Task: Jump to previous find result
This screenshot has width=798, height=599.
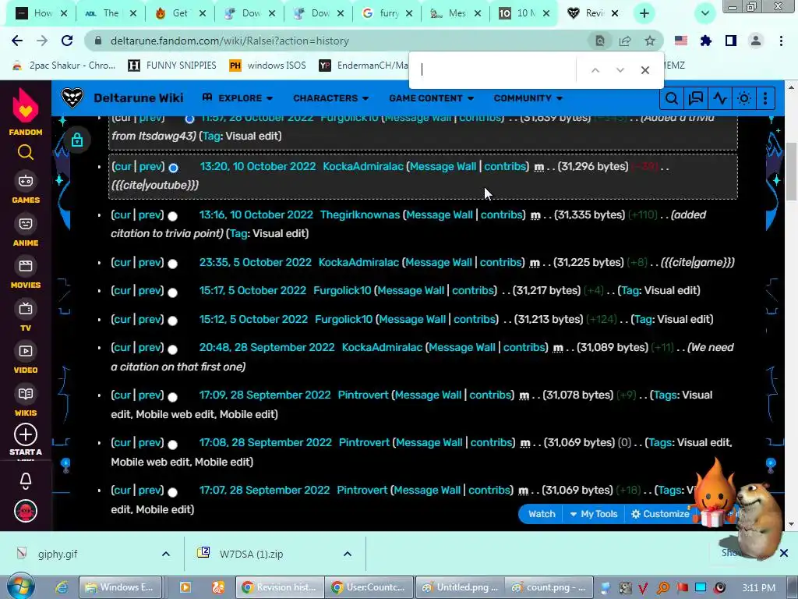Action: point(595,70)
